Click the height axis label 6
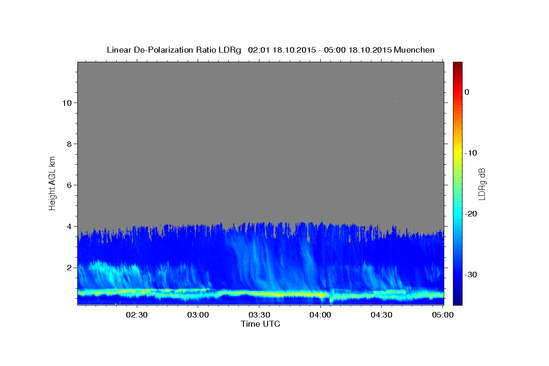549x366 pixels. pyautogui.click(x=69, y=185)
